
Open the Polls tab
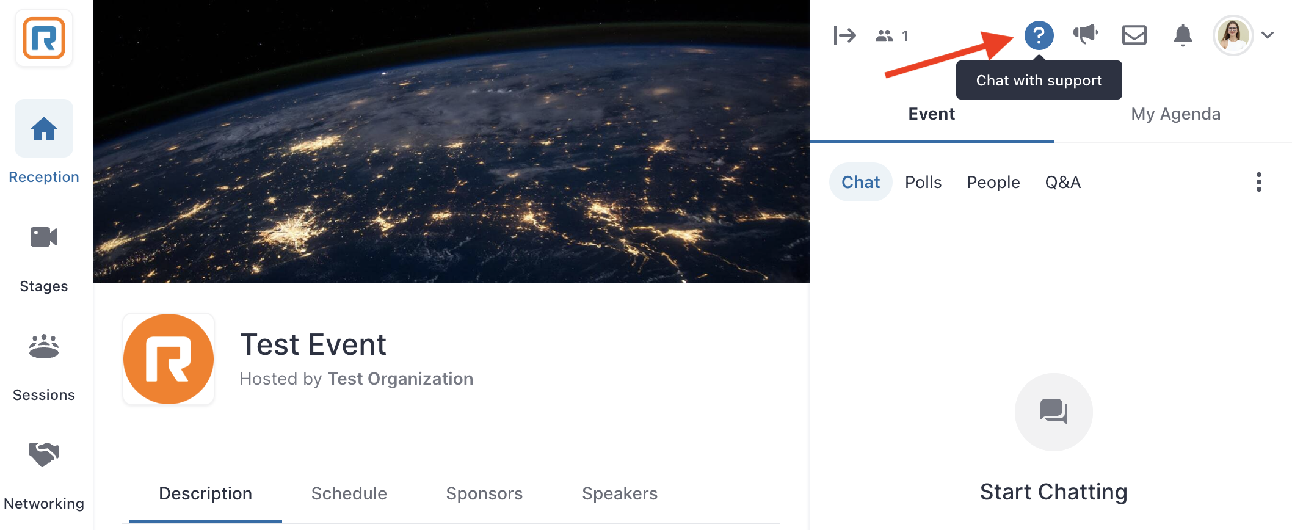[x=923, y=183]
